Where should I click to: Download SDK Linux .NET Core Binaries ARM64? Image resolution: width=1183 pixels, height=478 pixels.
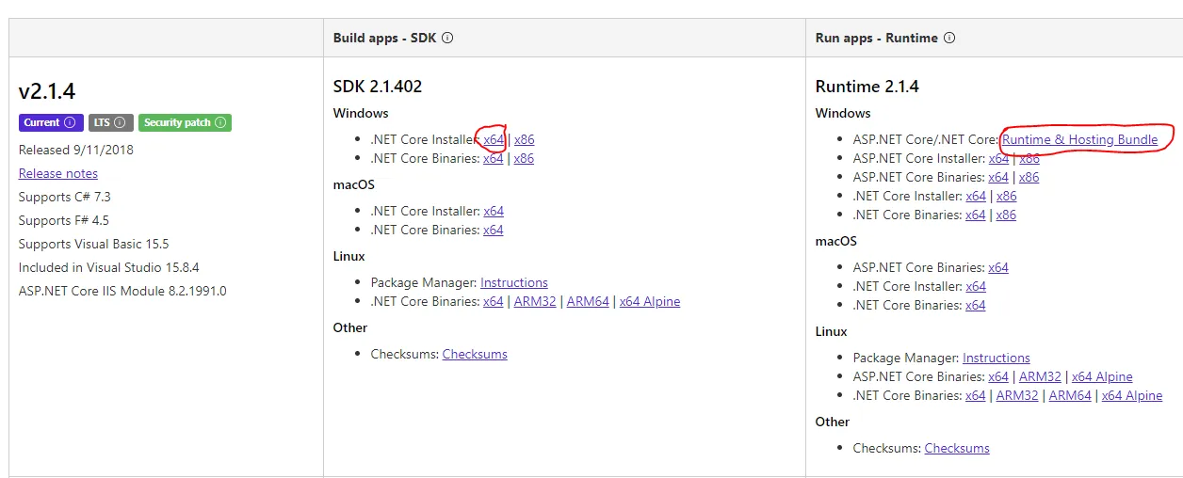[x=588, y=301]
